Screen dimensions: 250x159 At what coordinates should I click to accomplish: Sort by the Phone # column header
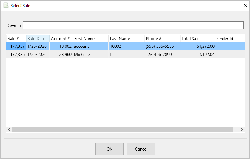[x=162, y=39]
